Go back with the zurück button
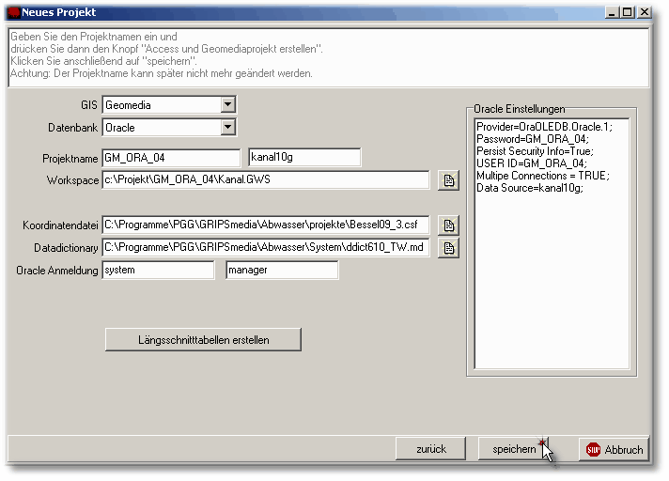669x481 pixels. pos(430,449)
